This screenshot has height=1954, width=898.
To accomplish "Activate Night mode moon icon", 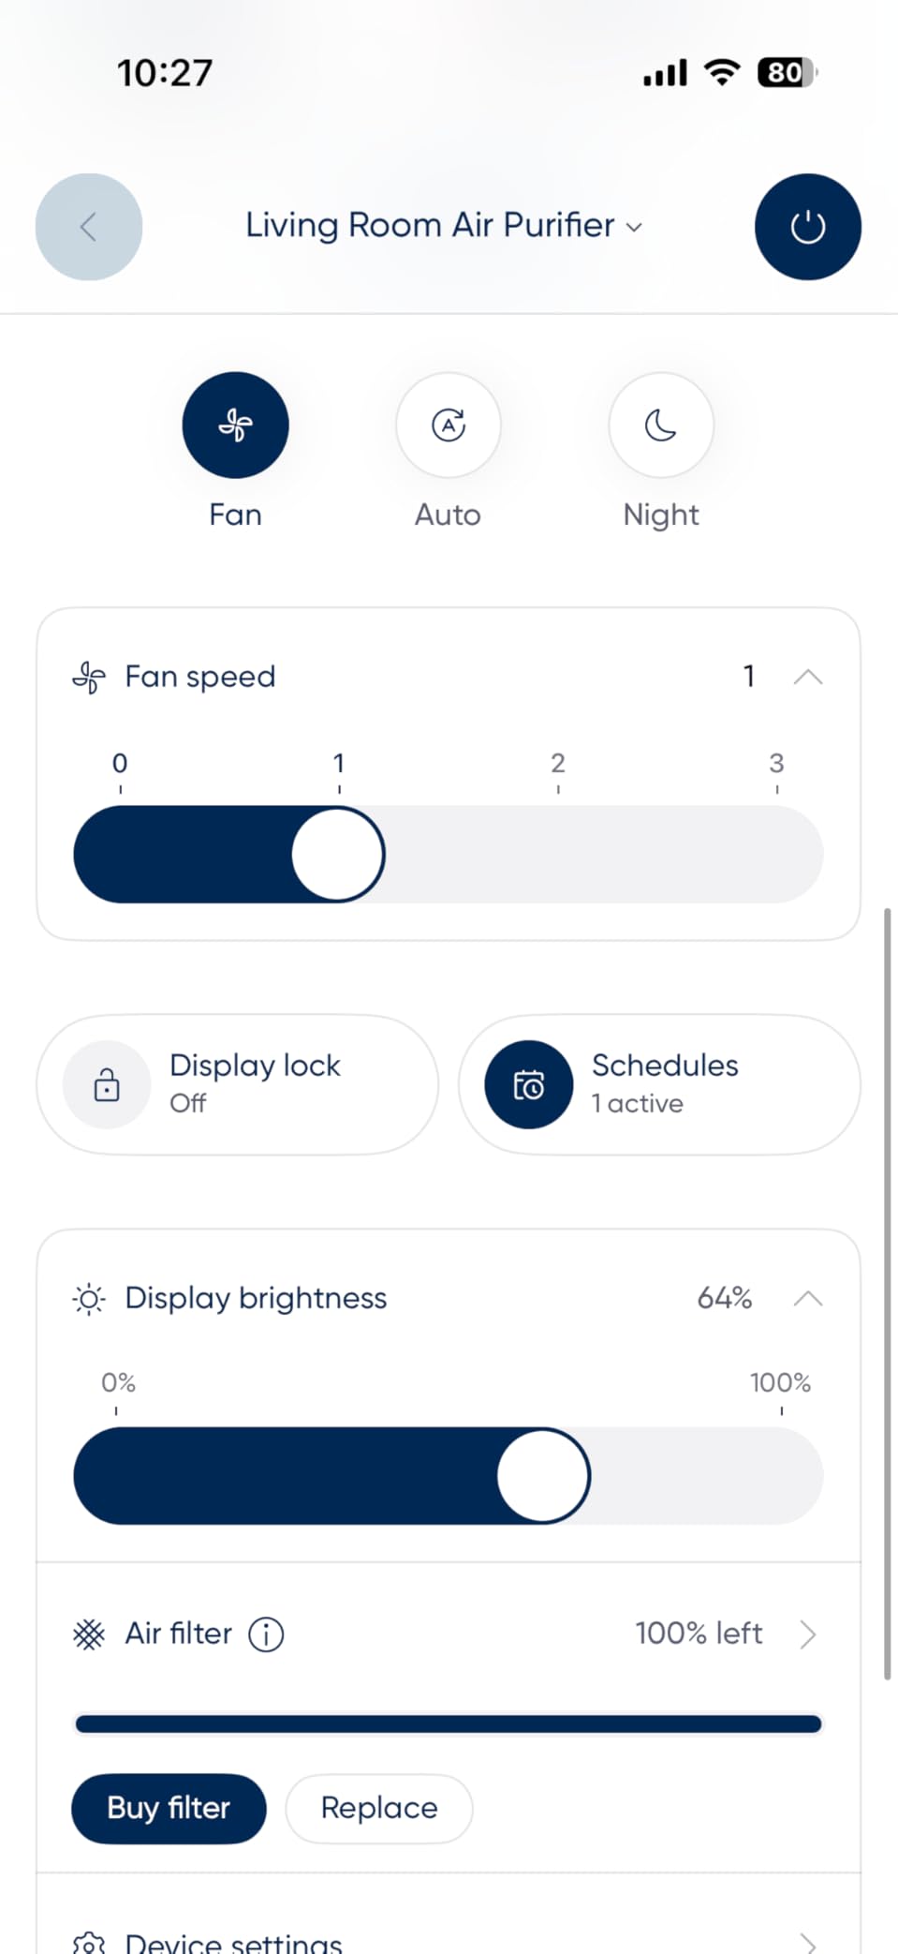I will (x=661, y=425).
